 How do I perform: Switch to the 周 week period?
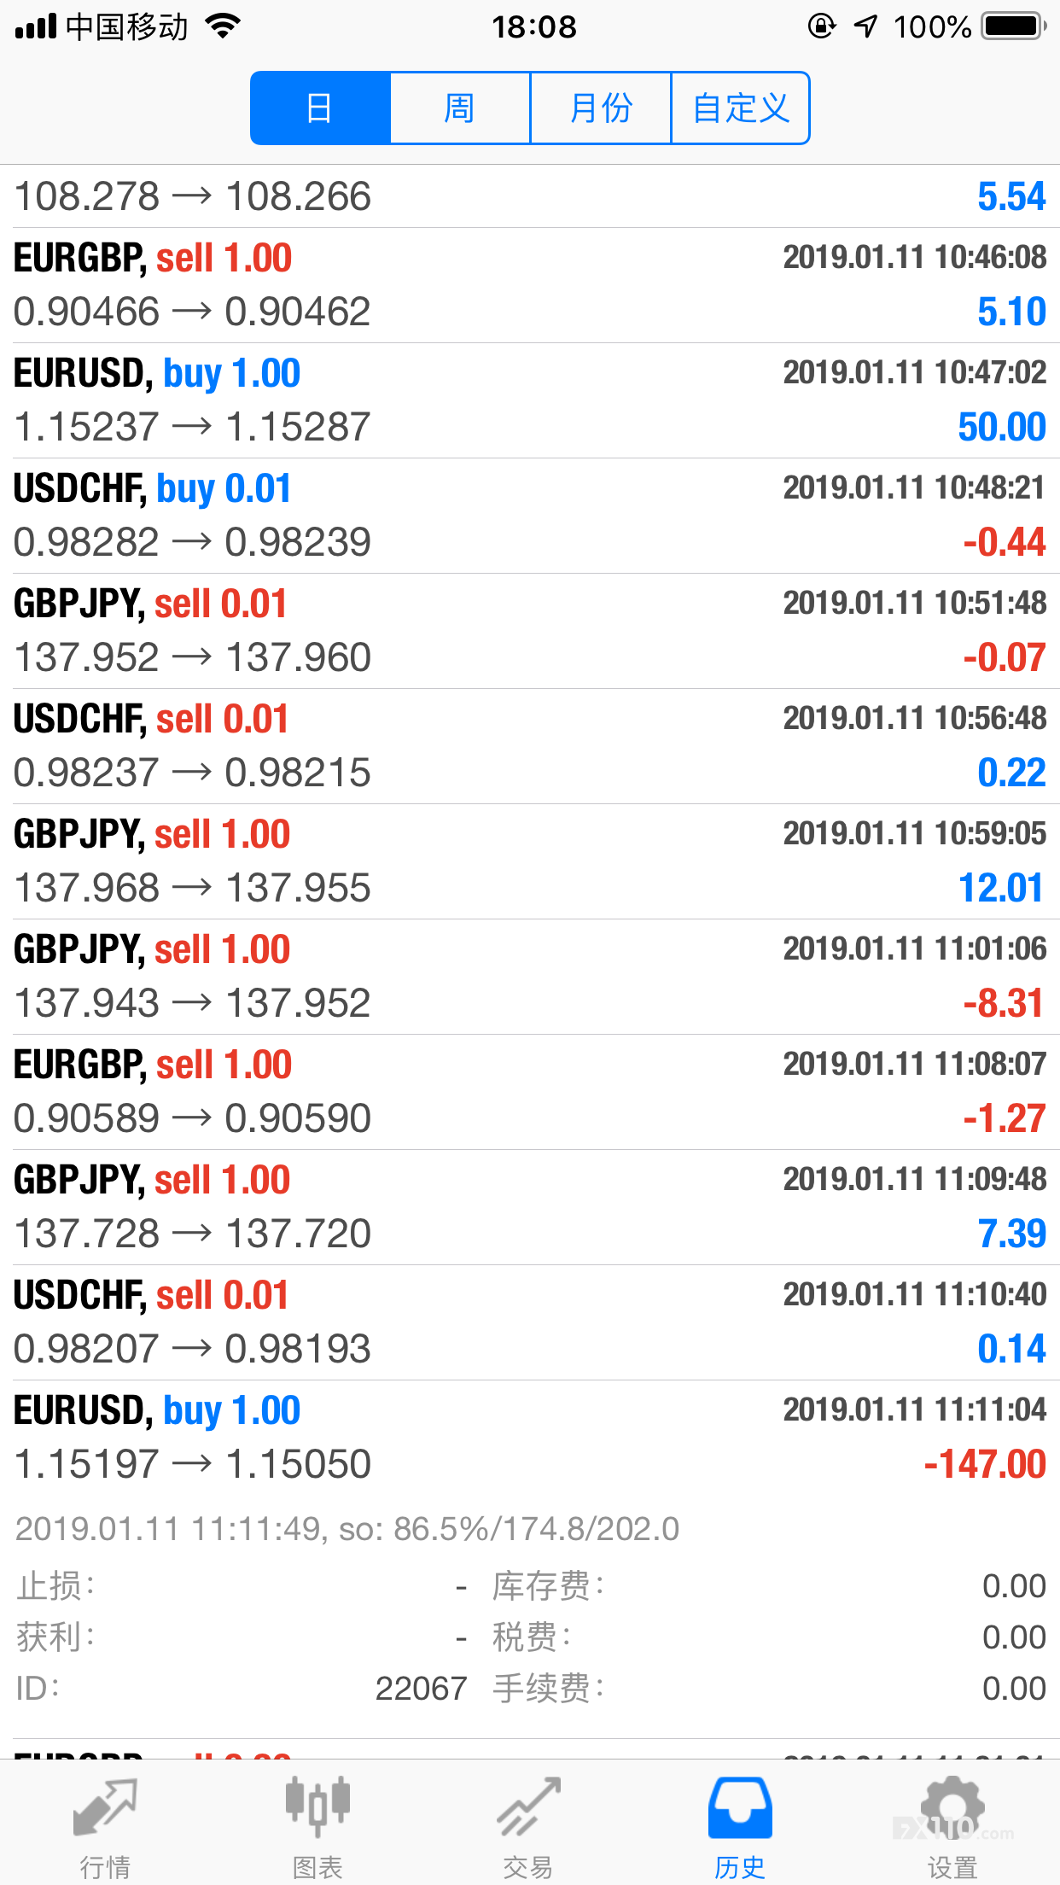461,108
